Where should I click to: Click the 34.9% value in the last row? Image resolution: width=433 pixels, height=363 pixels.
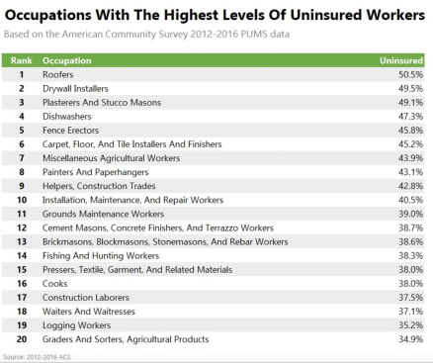[x=410, y=339]
